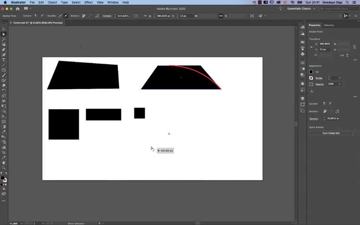Select the Selection tool arrow

[4, 29]
